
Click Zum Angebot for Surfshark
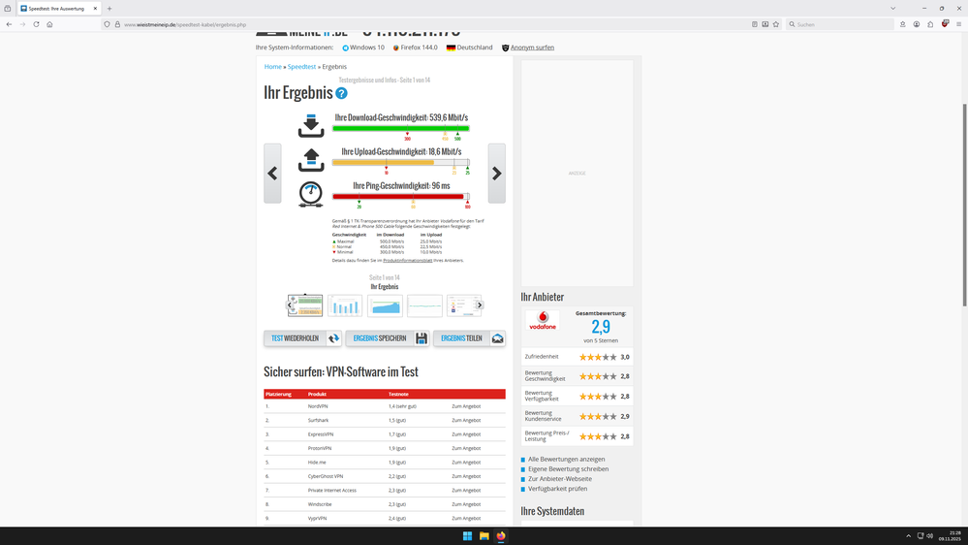(x=466, y=420)
